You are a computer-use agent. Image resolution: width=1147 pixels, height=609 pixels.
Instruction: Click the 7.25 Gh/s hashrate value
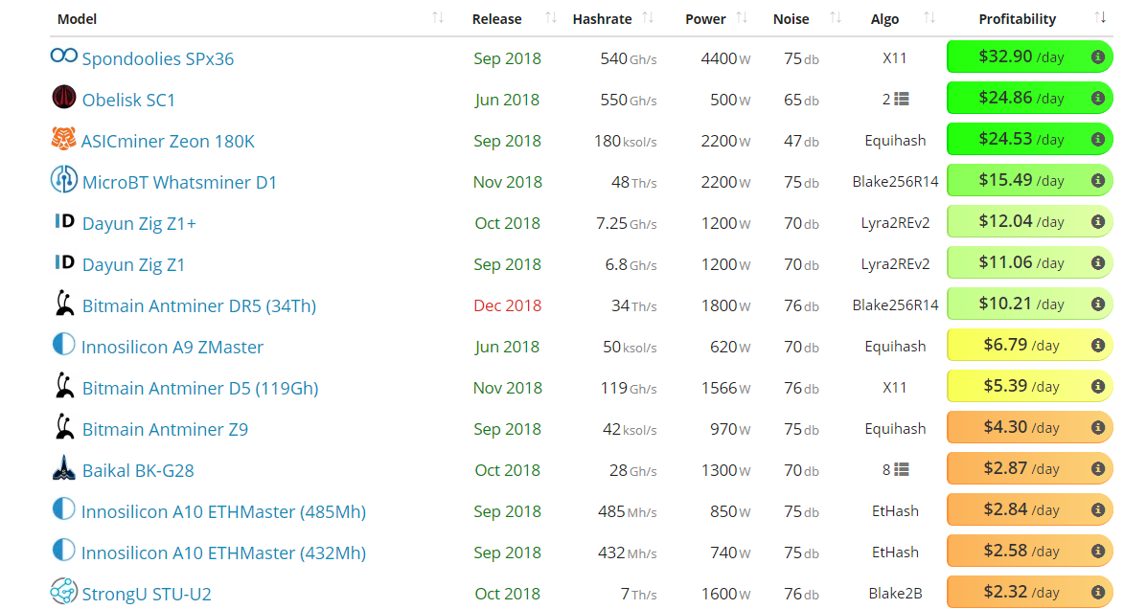(626, 224)
